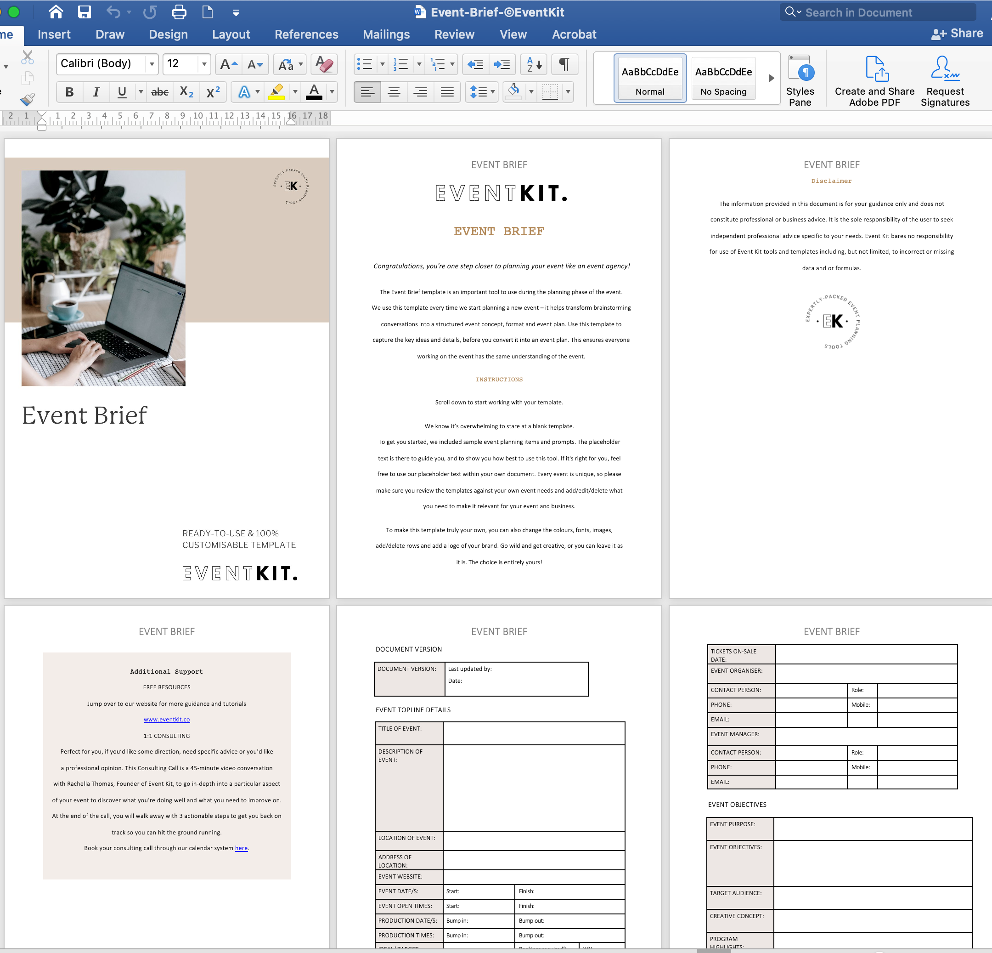
Task: Toggle strikethrough formatting
Action: pyautogui.click(x=160, y=92)
